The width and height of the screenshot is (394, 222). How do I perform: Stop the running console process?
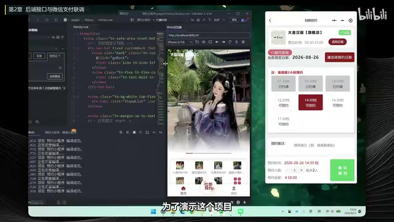134,133
